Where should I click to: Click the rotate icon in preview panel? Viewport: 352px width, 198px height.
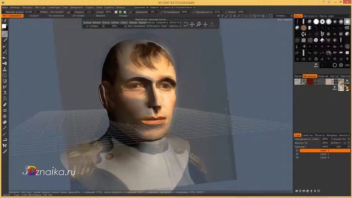[x=186, y=24]
